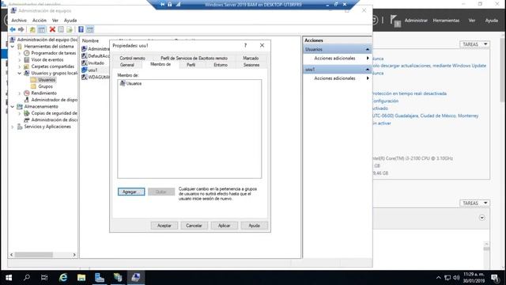Click the notifications flag in Server Manager
The image size is (506, 285).
[x=395, y=21]
